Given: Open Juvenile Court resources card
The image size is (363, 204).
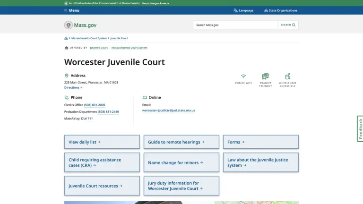Looking at the screenshot, I should click(x=102, y=186).
